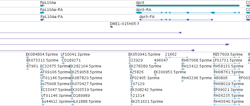Select the RH43296.5prime EST arrow
Image resolution: width=250 pixels, height=106 pixels.
click(x=183, y=81)
